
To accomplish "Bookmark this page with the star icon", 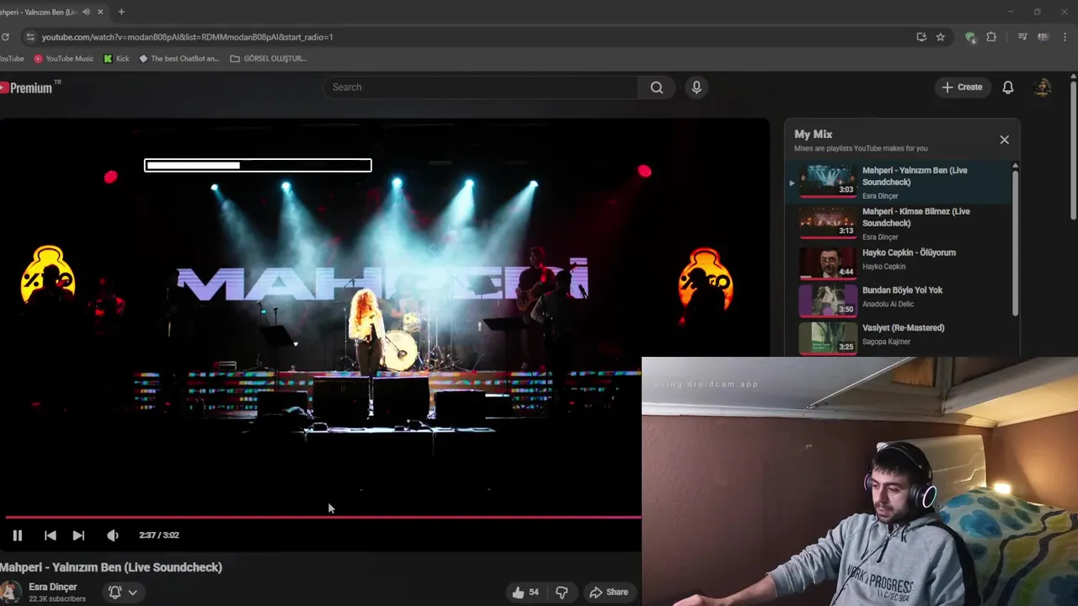I will tap(941, 37).
